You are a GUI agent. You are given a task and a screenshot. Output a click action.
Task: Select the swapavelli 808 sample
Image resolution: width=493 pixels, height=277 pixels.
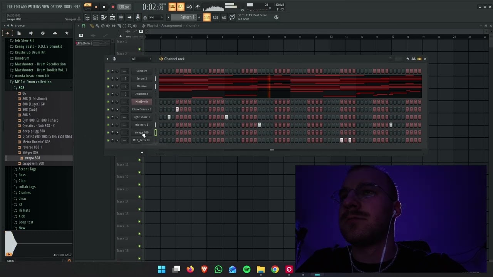(x=33, y=163)
